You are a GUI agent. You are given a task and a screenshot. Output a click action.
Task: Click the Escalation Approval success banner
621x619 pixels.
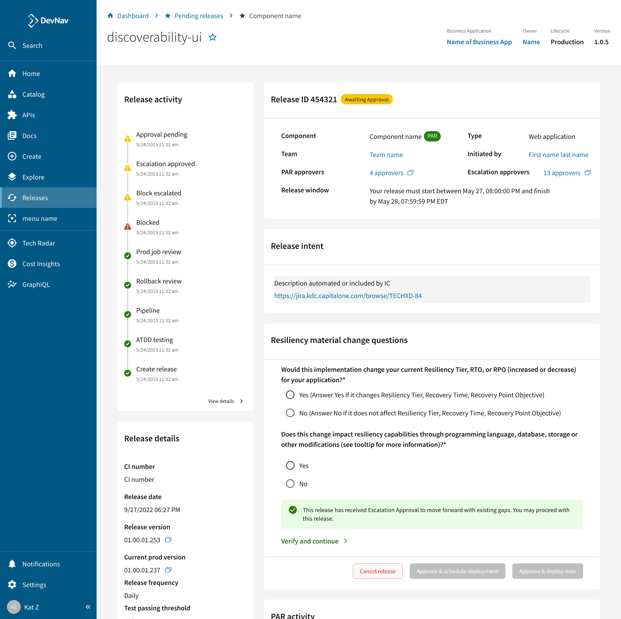pos(432,514)
